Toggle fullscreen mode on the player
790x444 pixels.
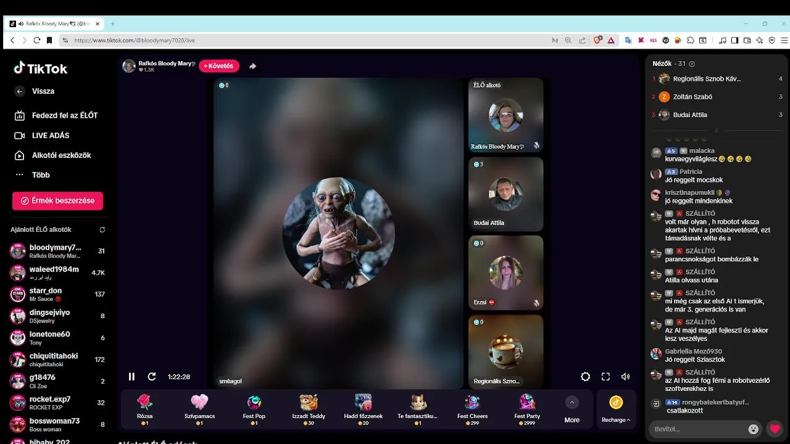pos(605,377)
